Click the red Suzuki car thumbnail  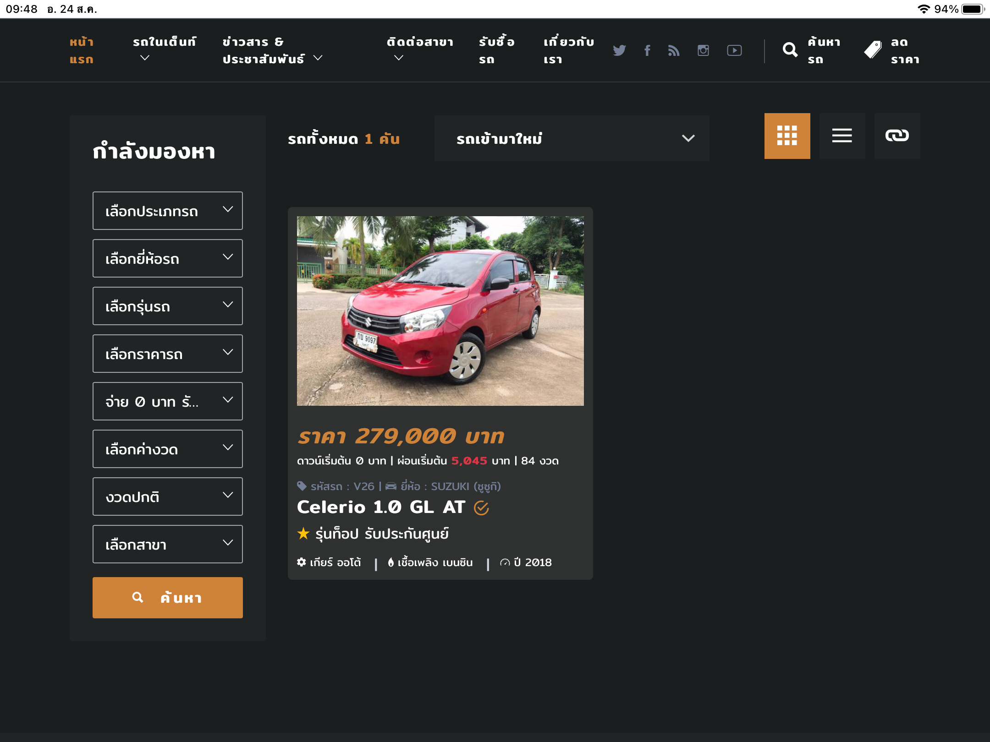pyautogui.click(x=440, y=311)
